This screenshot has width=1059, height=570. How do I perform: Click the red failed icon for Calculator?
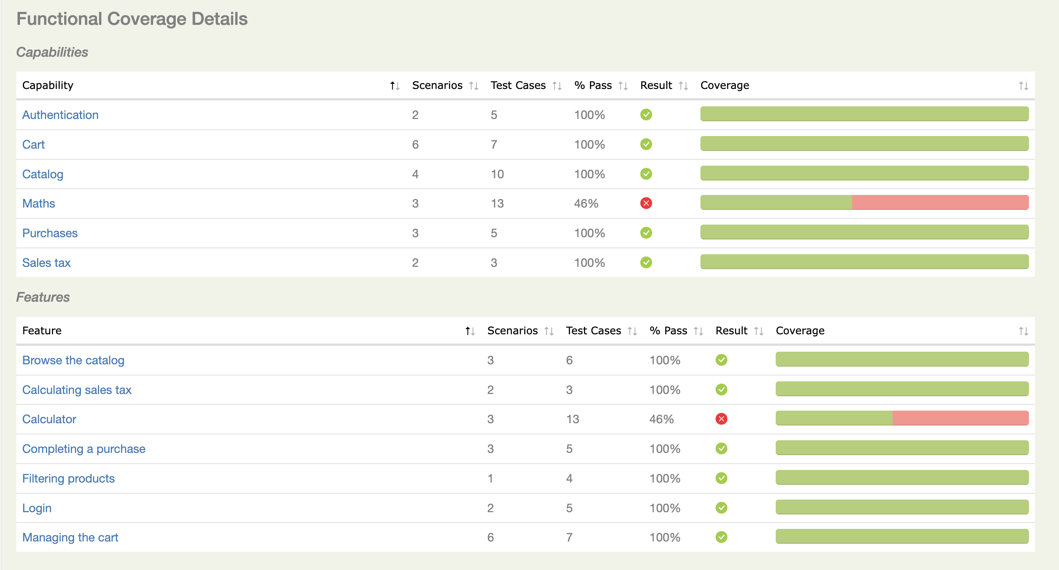point(721,419)
